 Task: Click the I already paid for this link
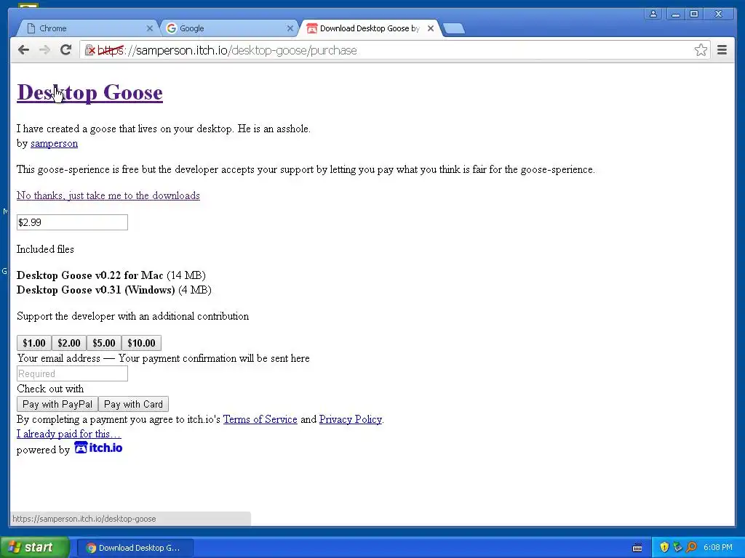[69, 434]
